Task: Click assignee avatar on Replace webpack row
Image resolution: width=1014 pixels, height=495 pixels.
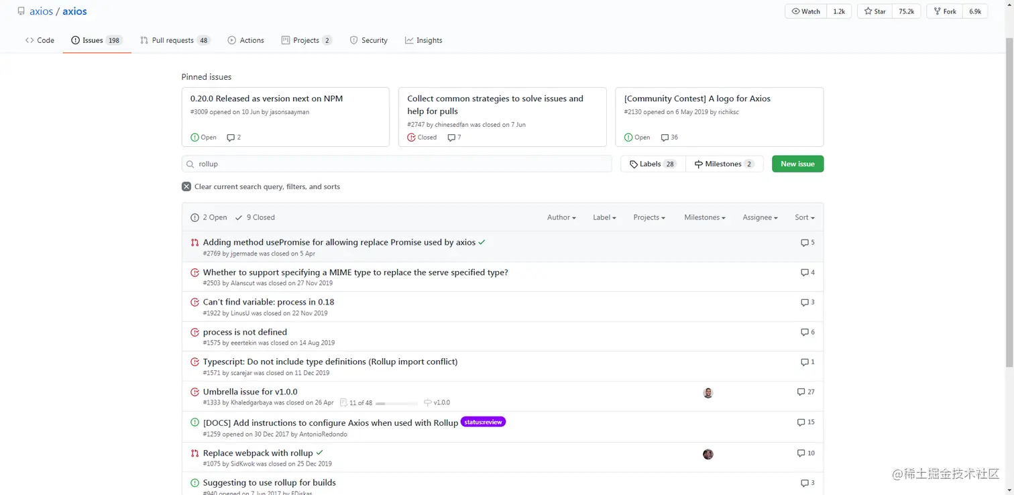Action: point(708,454)
